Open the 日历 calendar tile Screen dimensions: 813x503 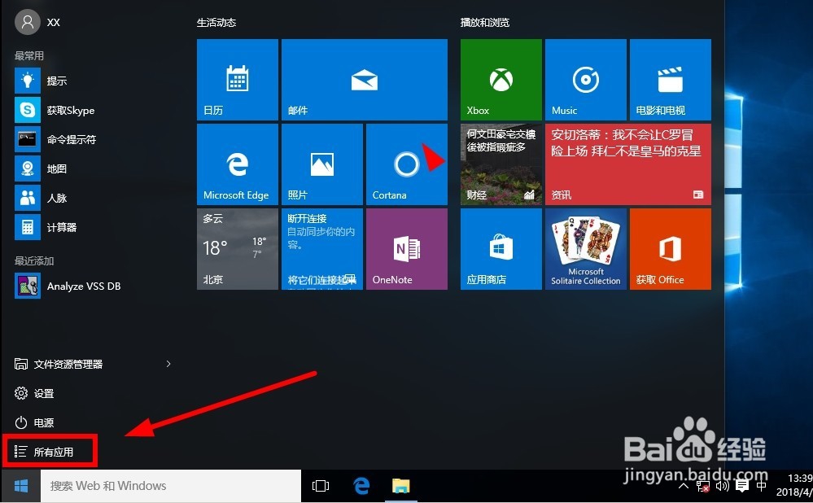(238, 79)
